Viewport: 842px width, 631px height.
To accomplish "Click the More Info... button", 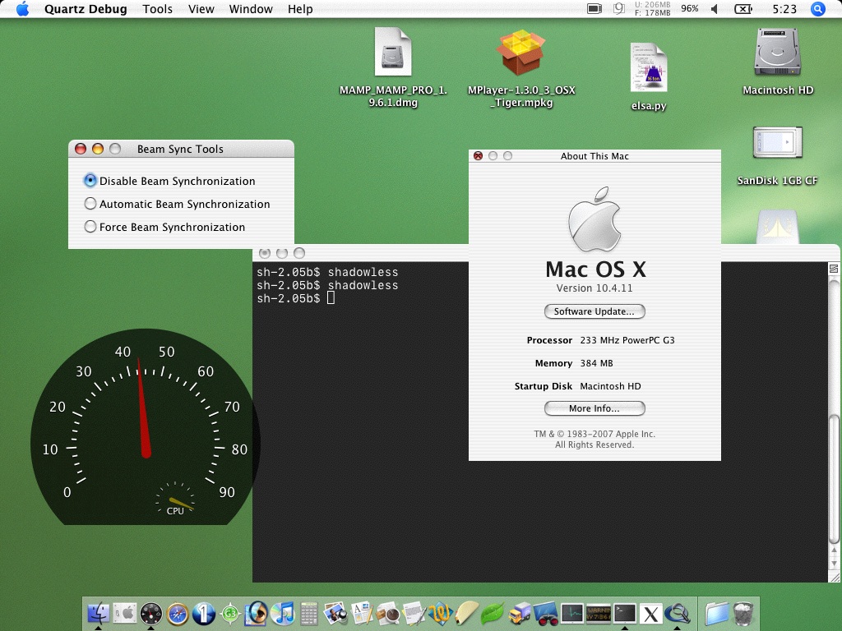I will [594, 408].
